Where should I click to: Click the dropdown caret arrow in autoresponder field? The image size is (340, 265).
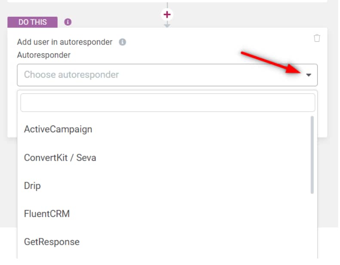pos(309,75)
